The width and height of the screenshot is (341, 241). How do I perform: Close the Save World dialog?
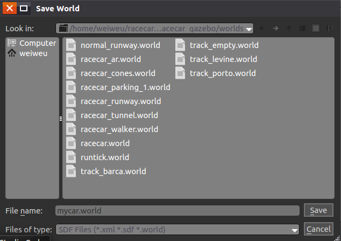point(10,8)
